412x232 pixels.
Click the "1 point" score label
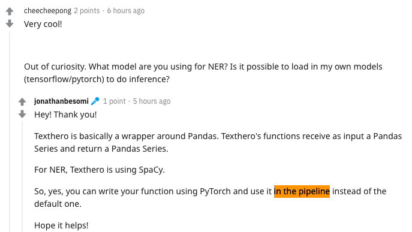115,101
